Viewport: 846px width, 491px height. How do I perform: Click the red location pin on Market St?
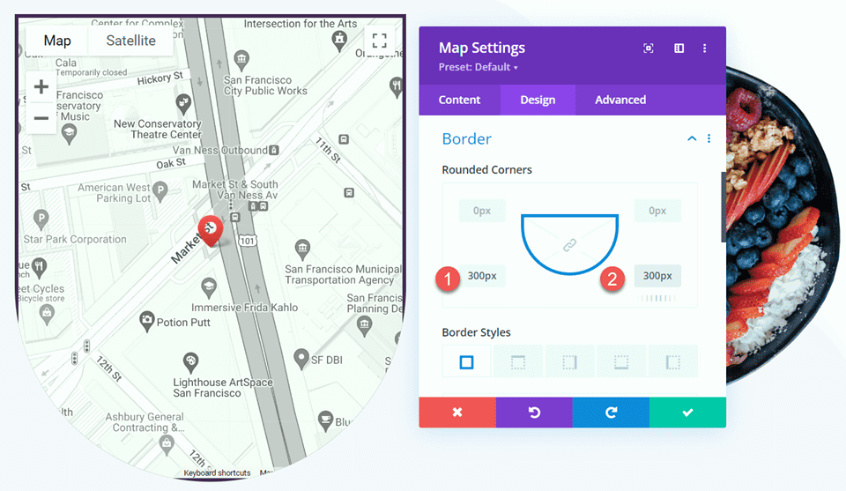click(210, 231)
